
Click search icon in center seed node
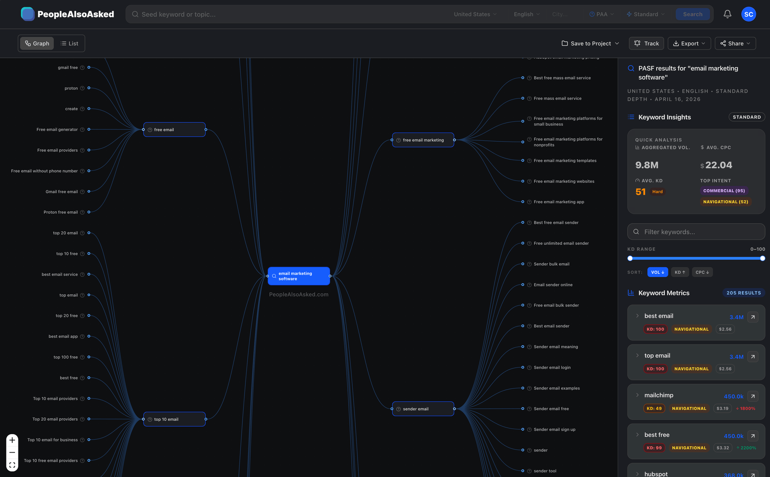coord(274,276)
